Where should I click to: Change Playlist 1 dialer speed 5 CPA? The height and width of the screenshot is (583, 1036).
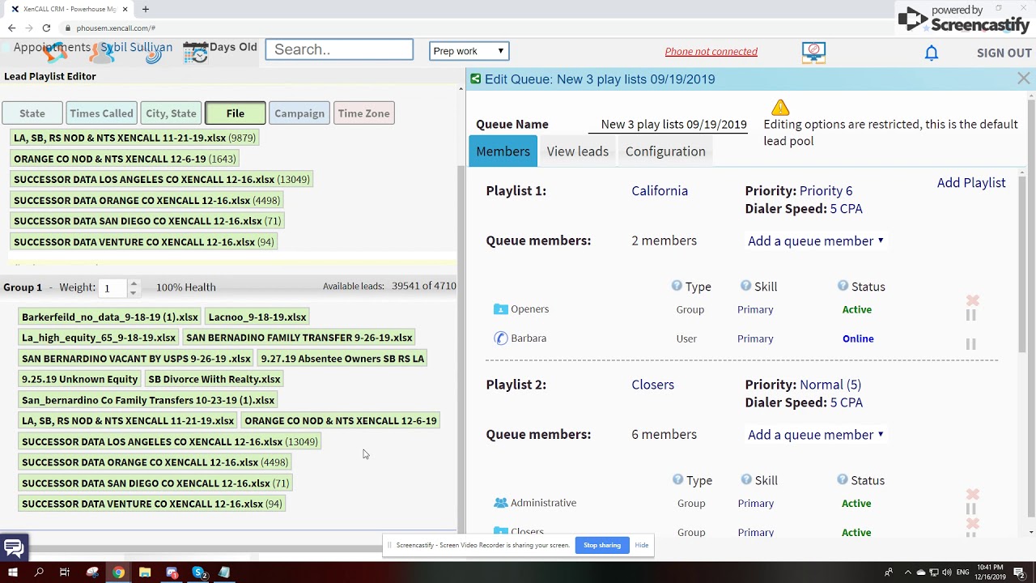point(846,208)
